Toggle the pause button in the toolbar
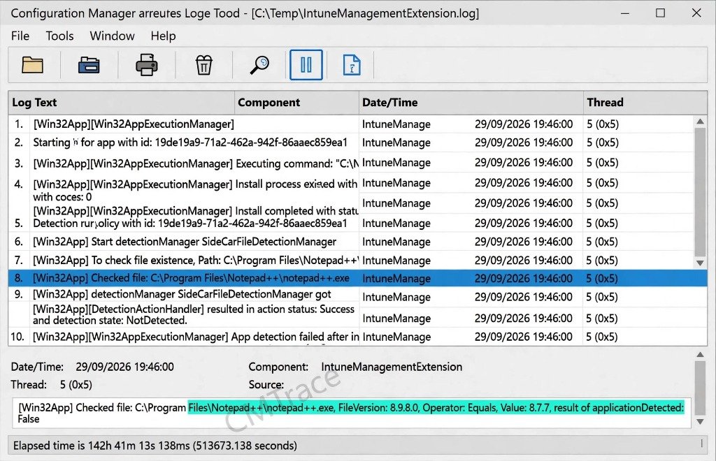The width and height of the screenshot is (716, 461). coord(306,65)
